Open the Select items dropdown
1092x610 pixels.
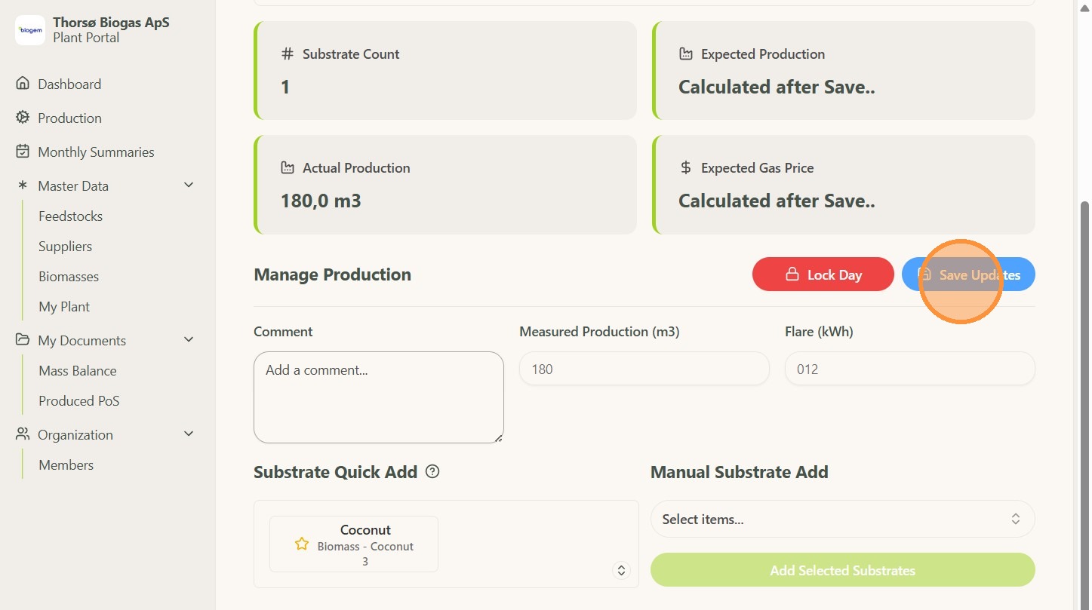pyautogui.click(x=842, y=520)
